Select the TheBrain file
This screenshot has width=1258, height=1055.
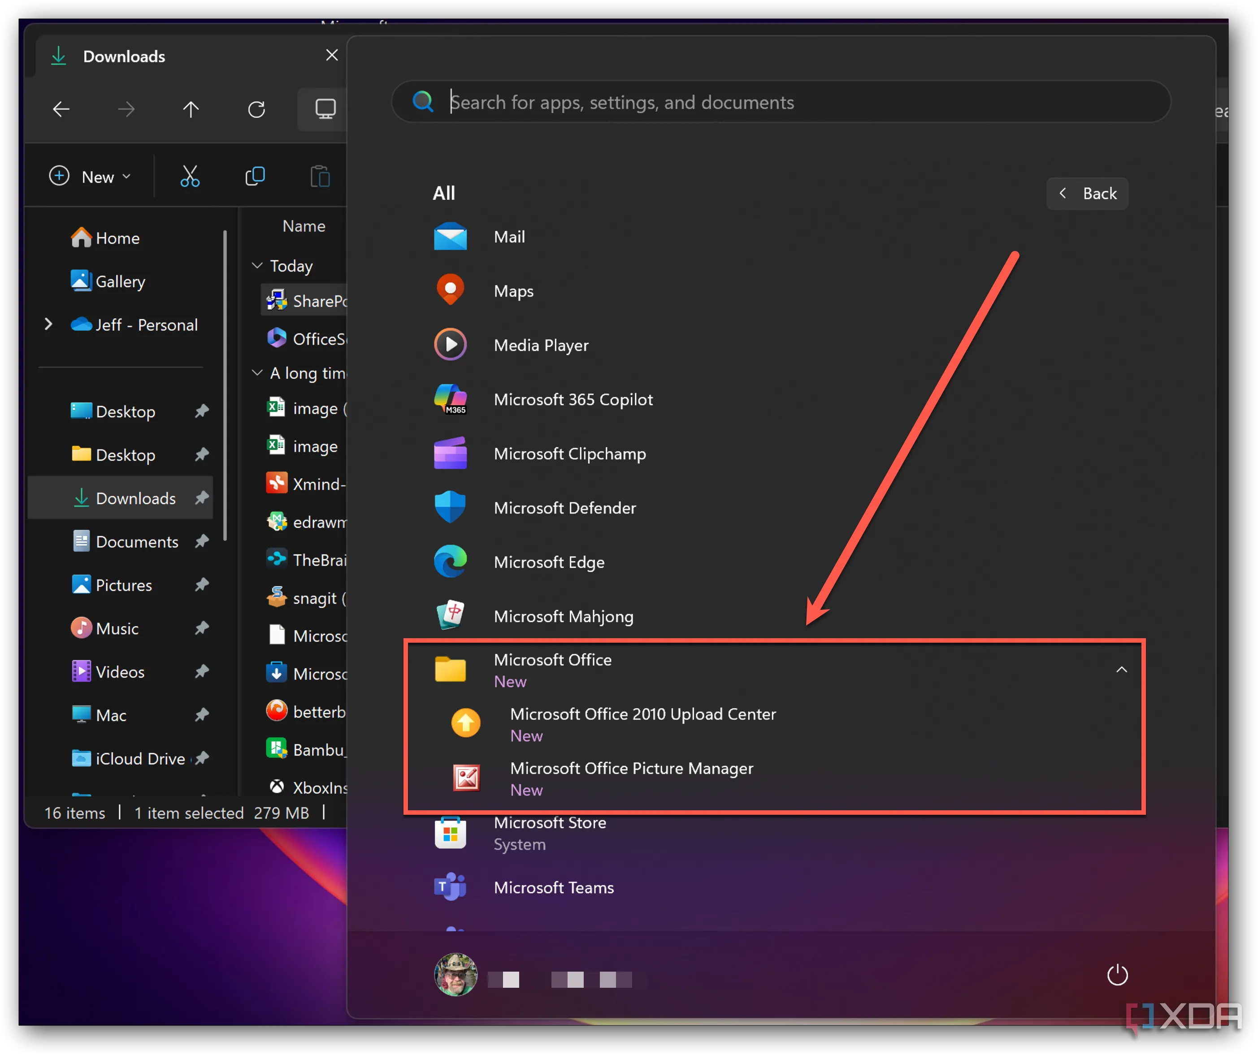pos(304,560)
